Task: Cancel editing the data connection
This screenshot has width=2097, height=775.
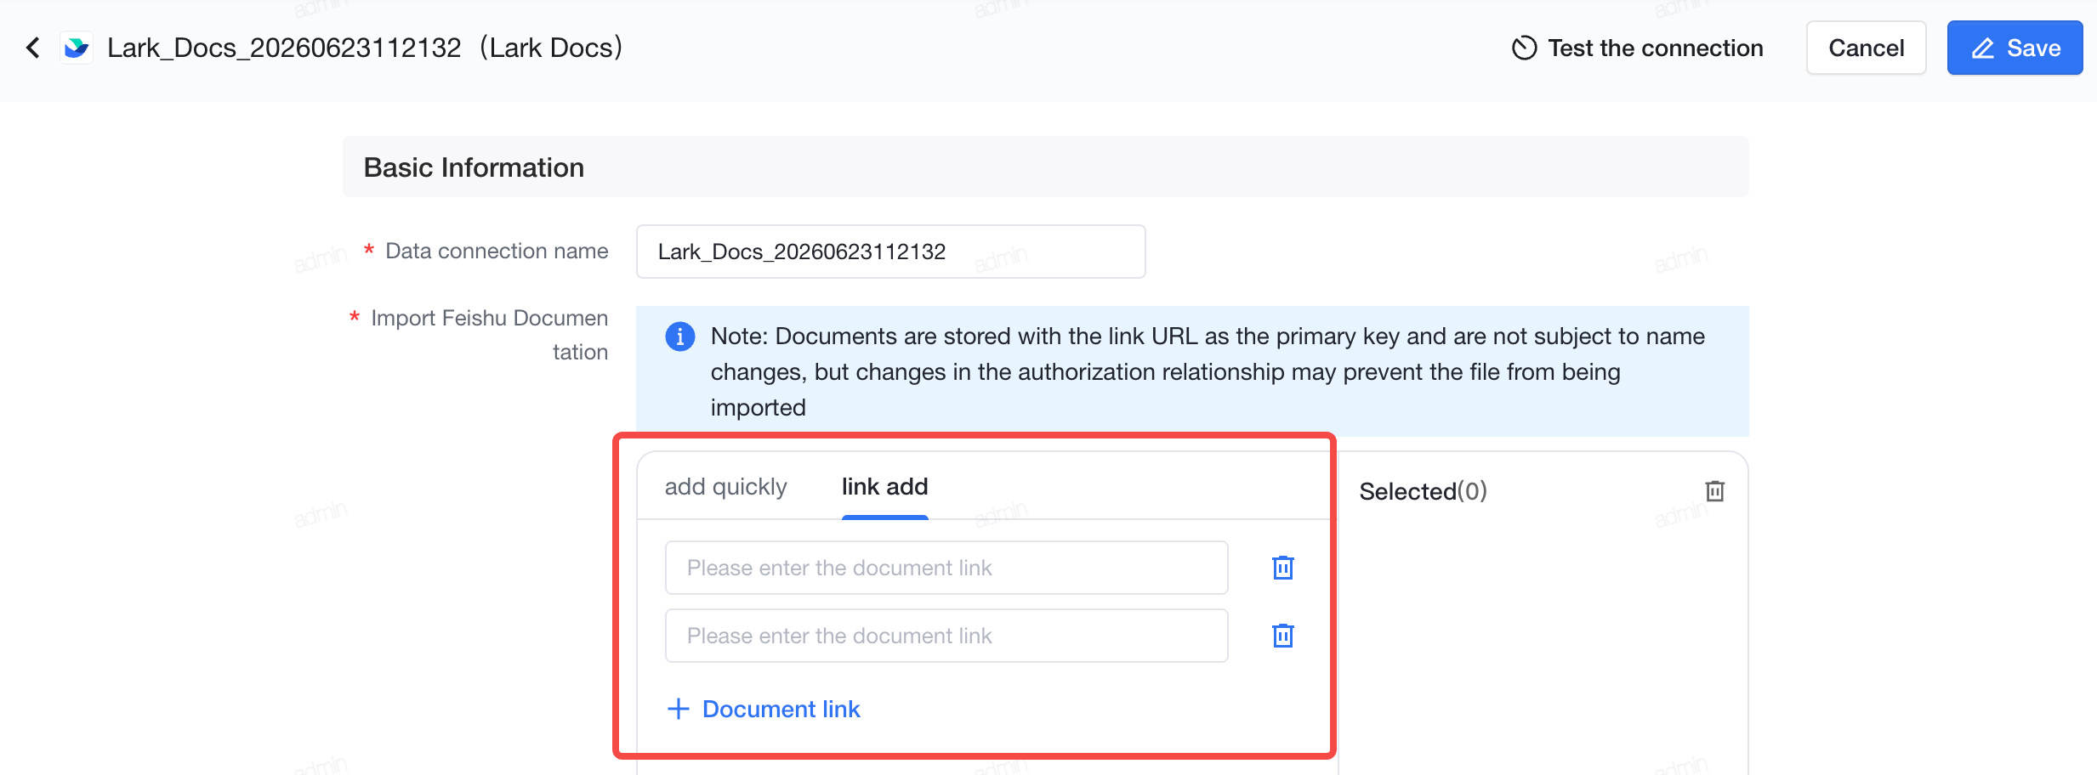Action: coord(1866,48)
